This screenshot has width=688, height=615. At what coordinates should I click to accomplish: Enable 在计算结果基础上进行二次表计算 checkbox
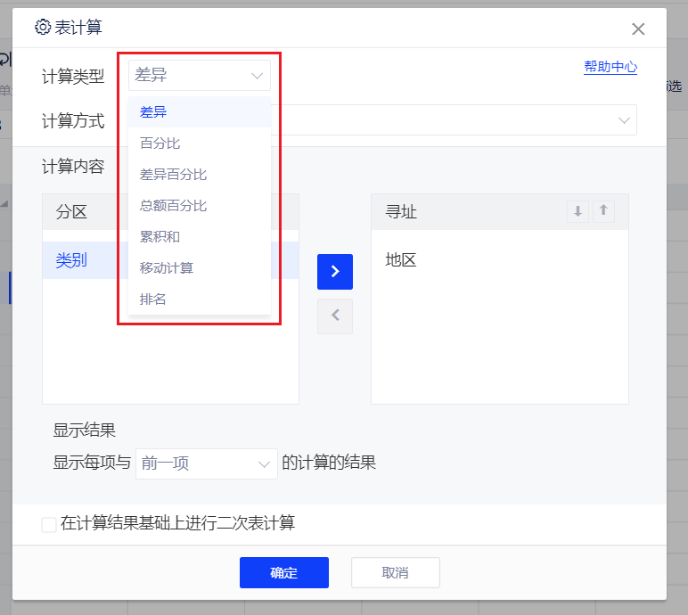coord(49,524)
